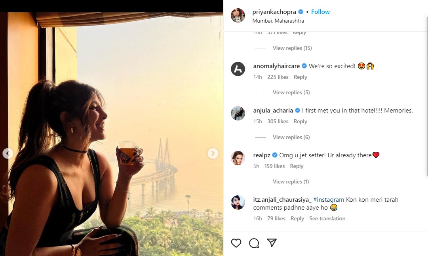Expand View replies (1) under realpz
Image resolution: width=428 pixels, height=256 pixels.
click(x=291, y=181)
